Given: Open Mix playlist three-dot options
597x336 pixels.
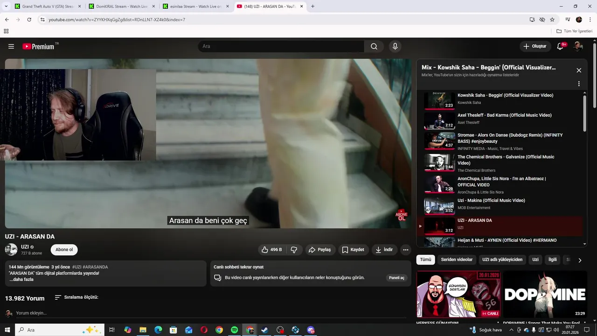Looking at the screenshot, I should point(579,84).
